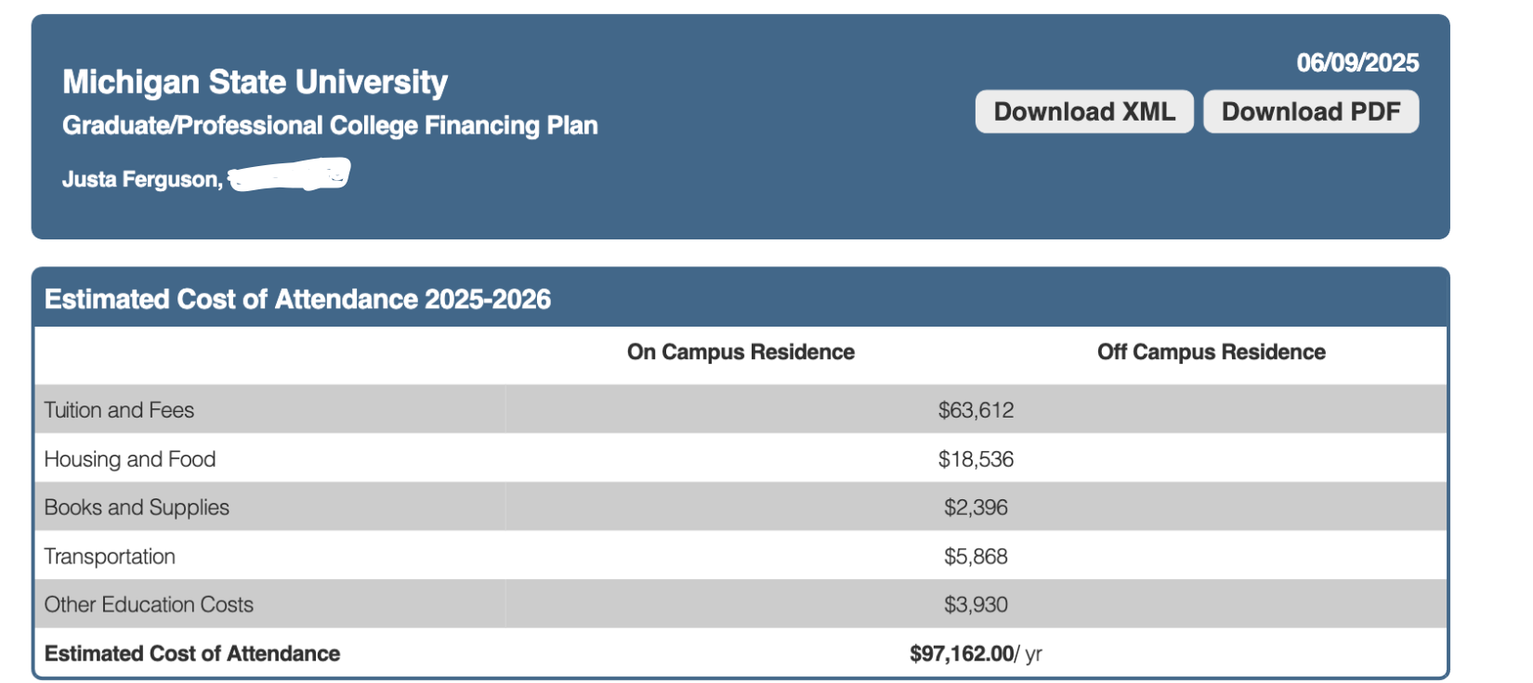The image size is (1533, 683).
Task: Click the 06/09/2025 date text
Action: tap(1356, 63)
